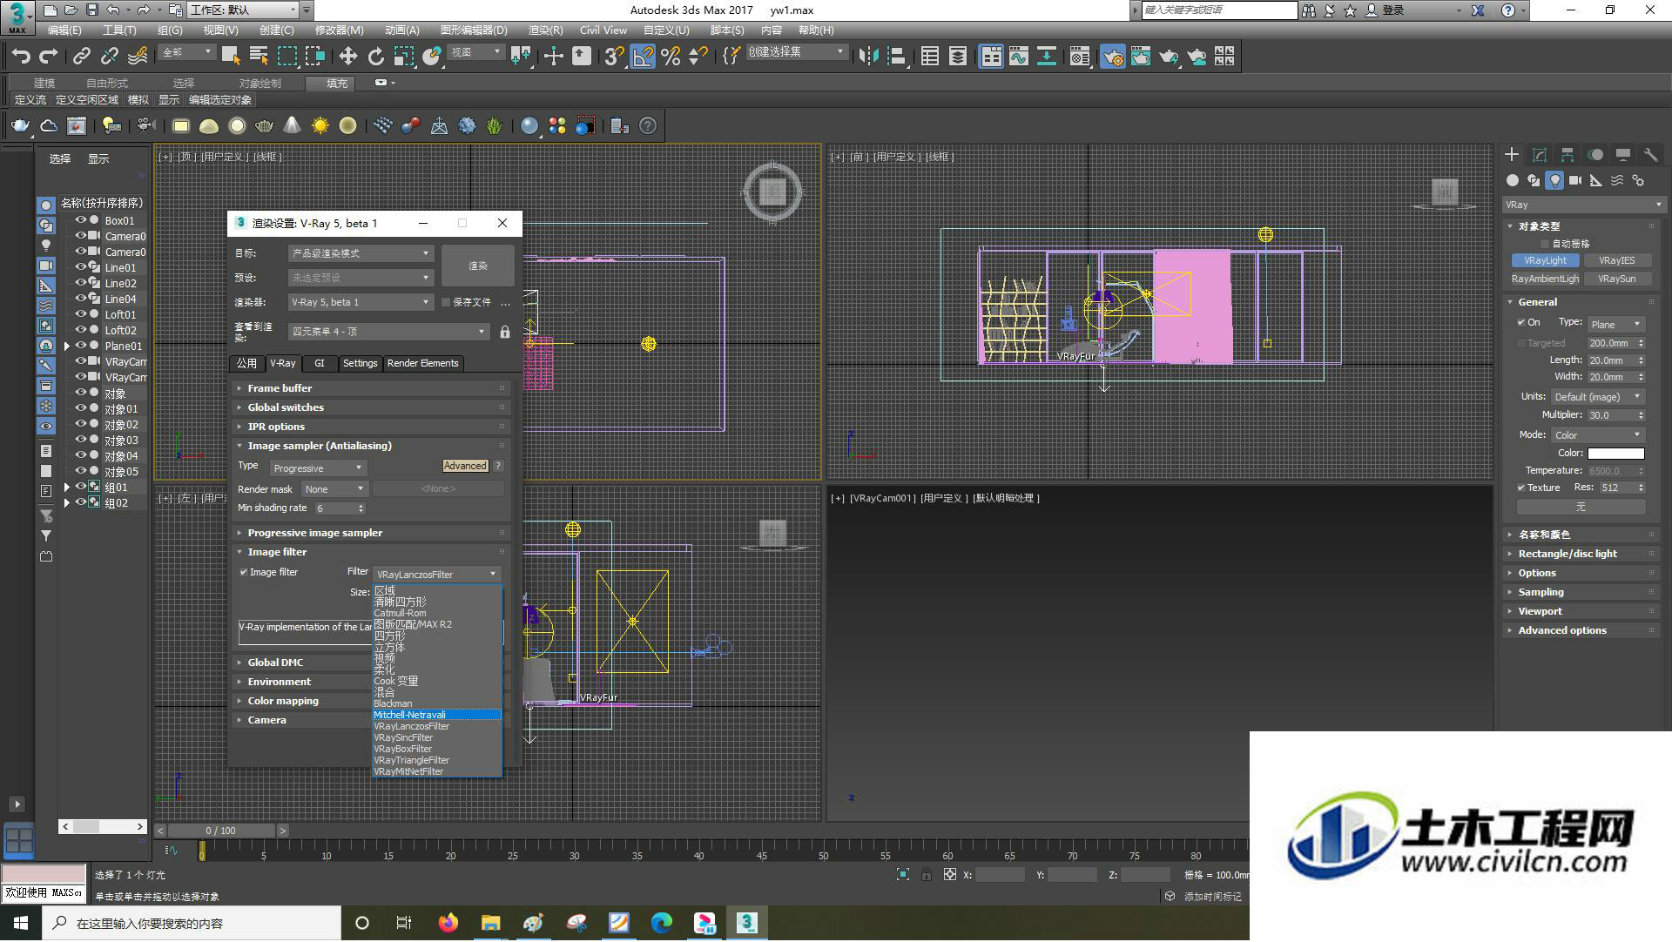Screen dimensions: 1672x942
Task: Open the Render Setup icon in toolbar
Action: pos(1113,57)
